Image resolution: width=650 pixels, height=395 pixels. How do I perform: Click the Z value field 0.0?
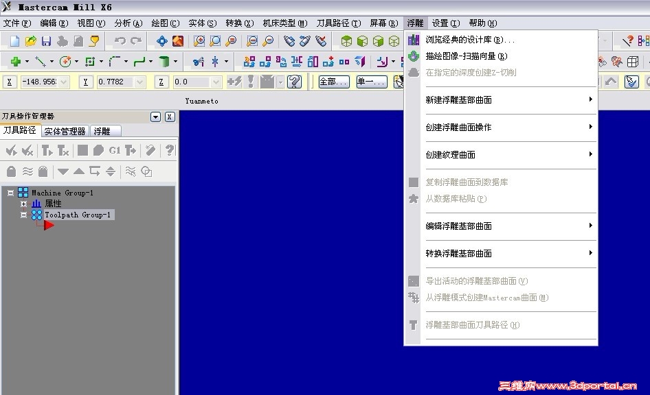[192, 82]
